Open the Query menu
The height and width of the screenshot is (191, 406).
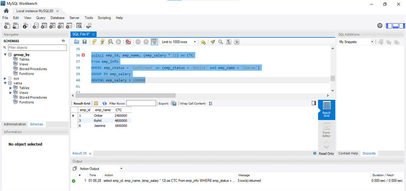[41, 18]
